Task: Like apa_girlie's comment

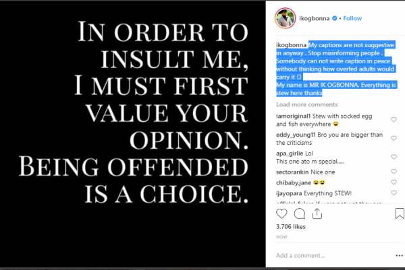Action: (394, 155)
